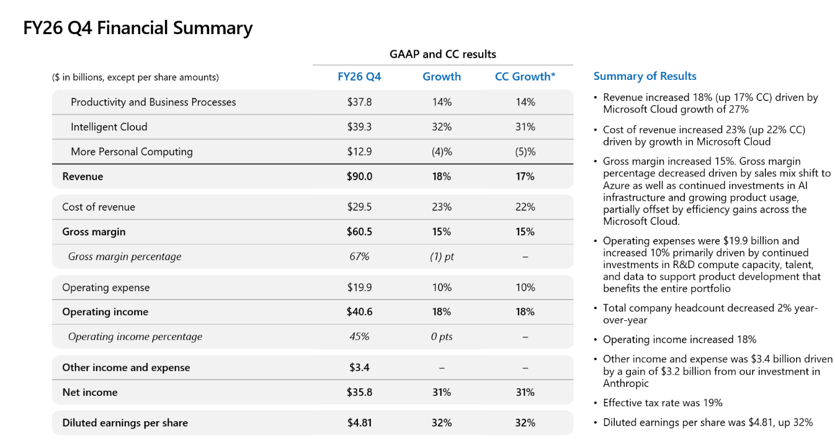Select the FY26 Q4 column header
This screenshot has width=835, height=441.
[x=359, y=76]
